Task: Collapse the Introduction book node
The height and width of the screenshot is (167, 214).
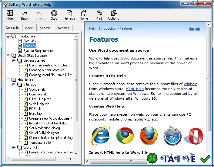Action: [8, 36]
